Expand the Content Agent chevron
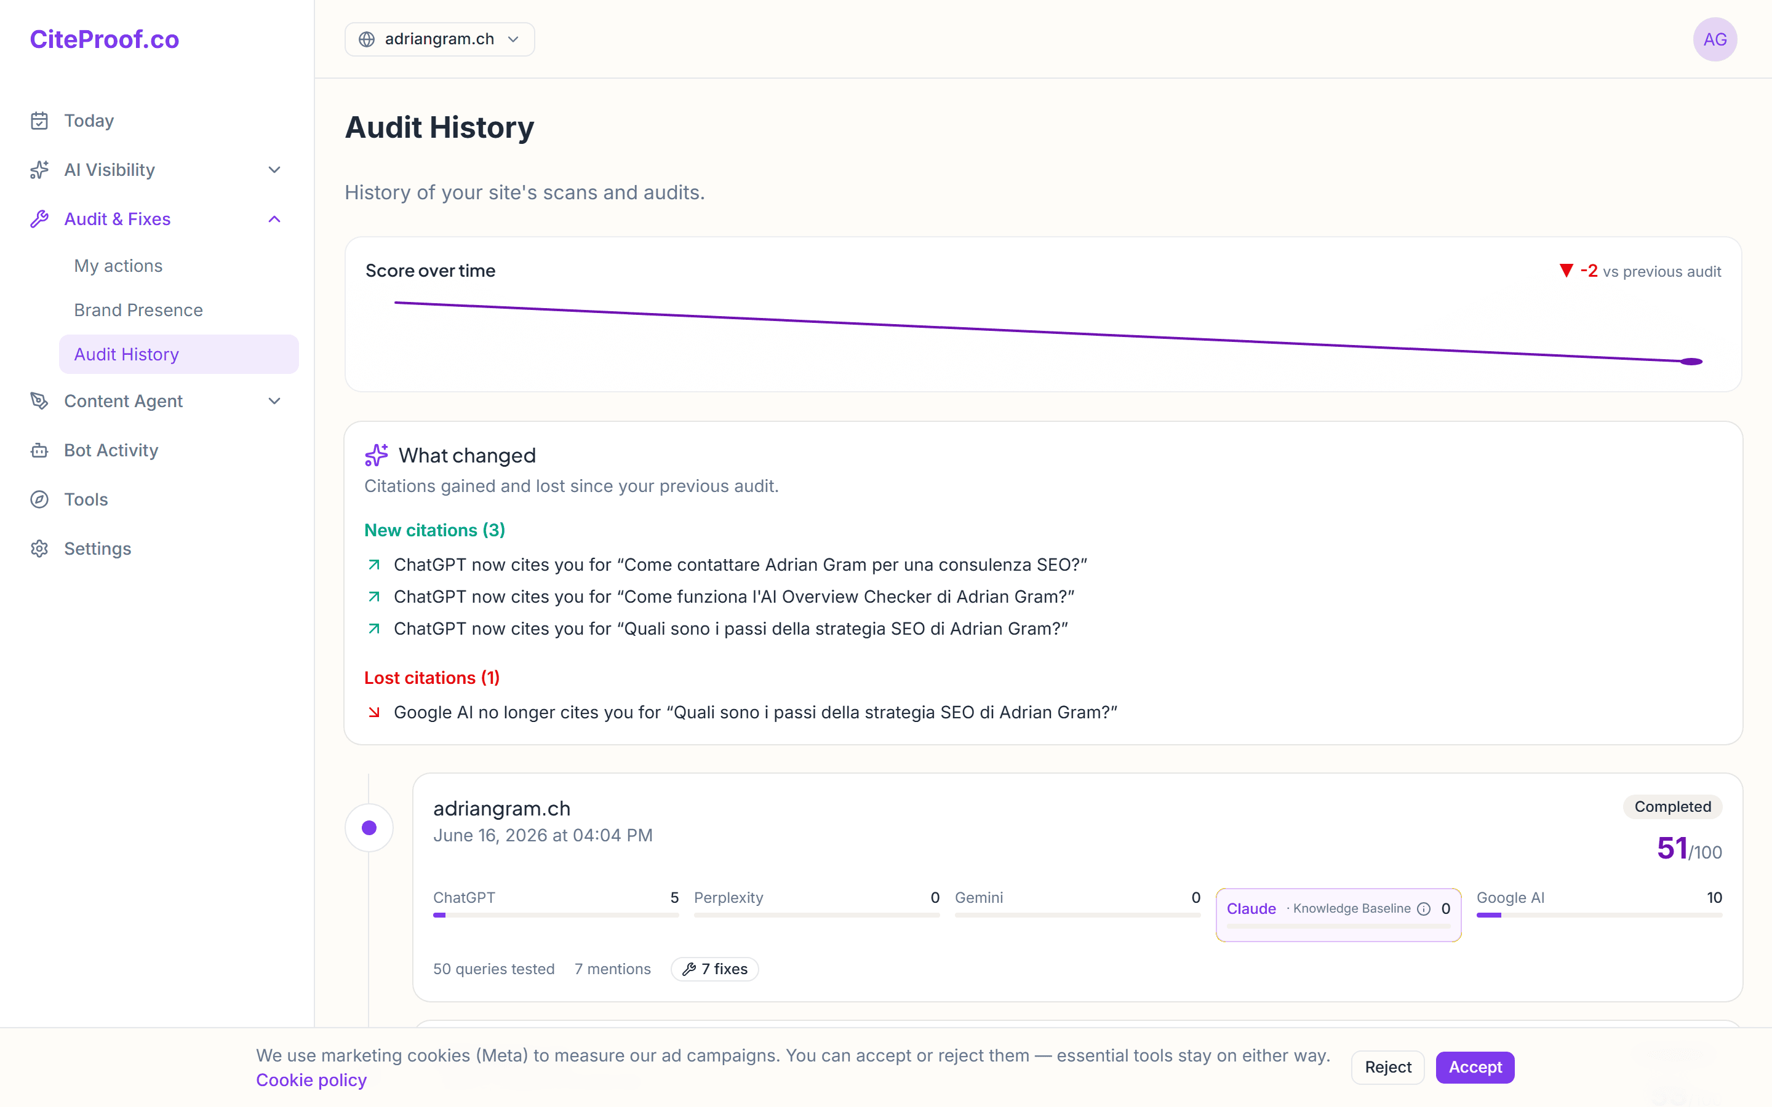The width and height of the screenshot is (1772, 1107). point(274,400)
